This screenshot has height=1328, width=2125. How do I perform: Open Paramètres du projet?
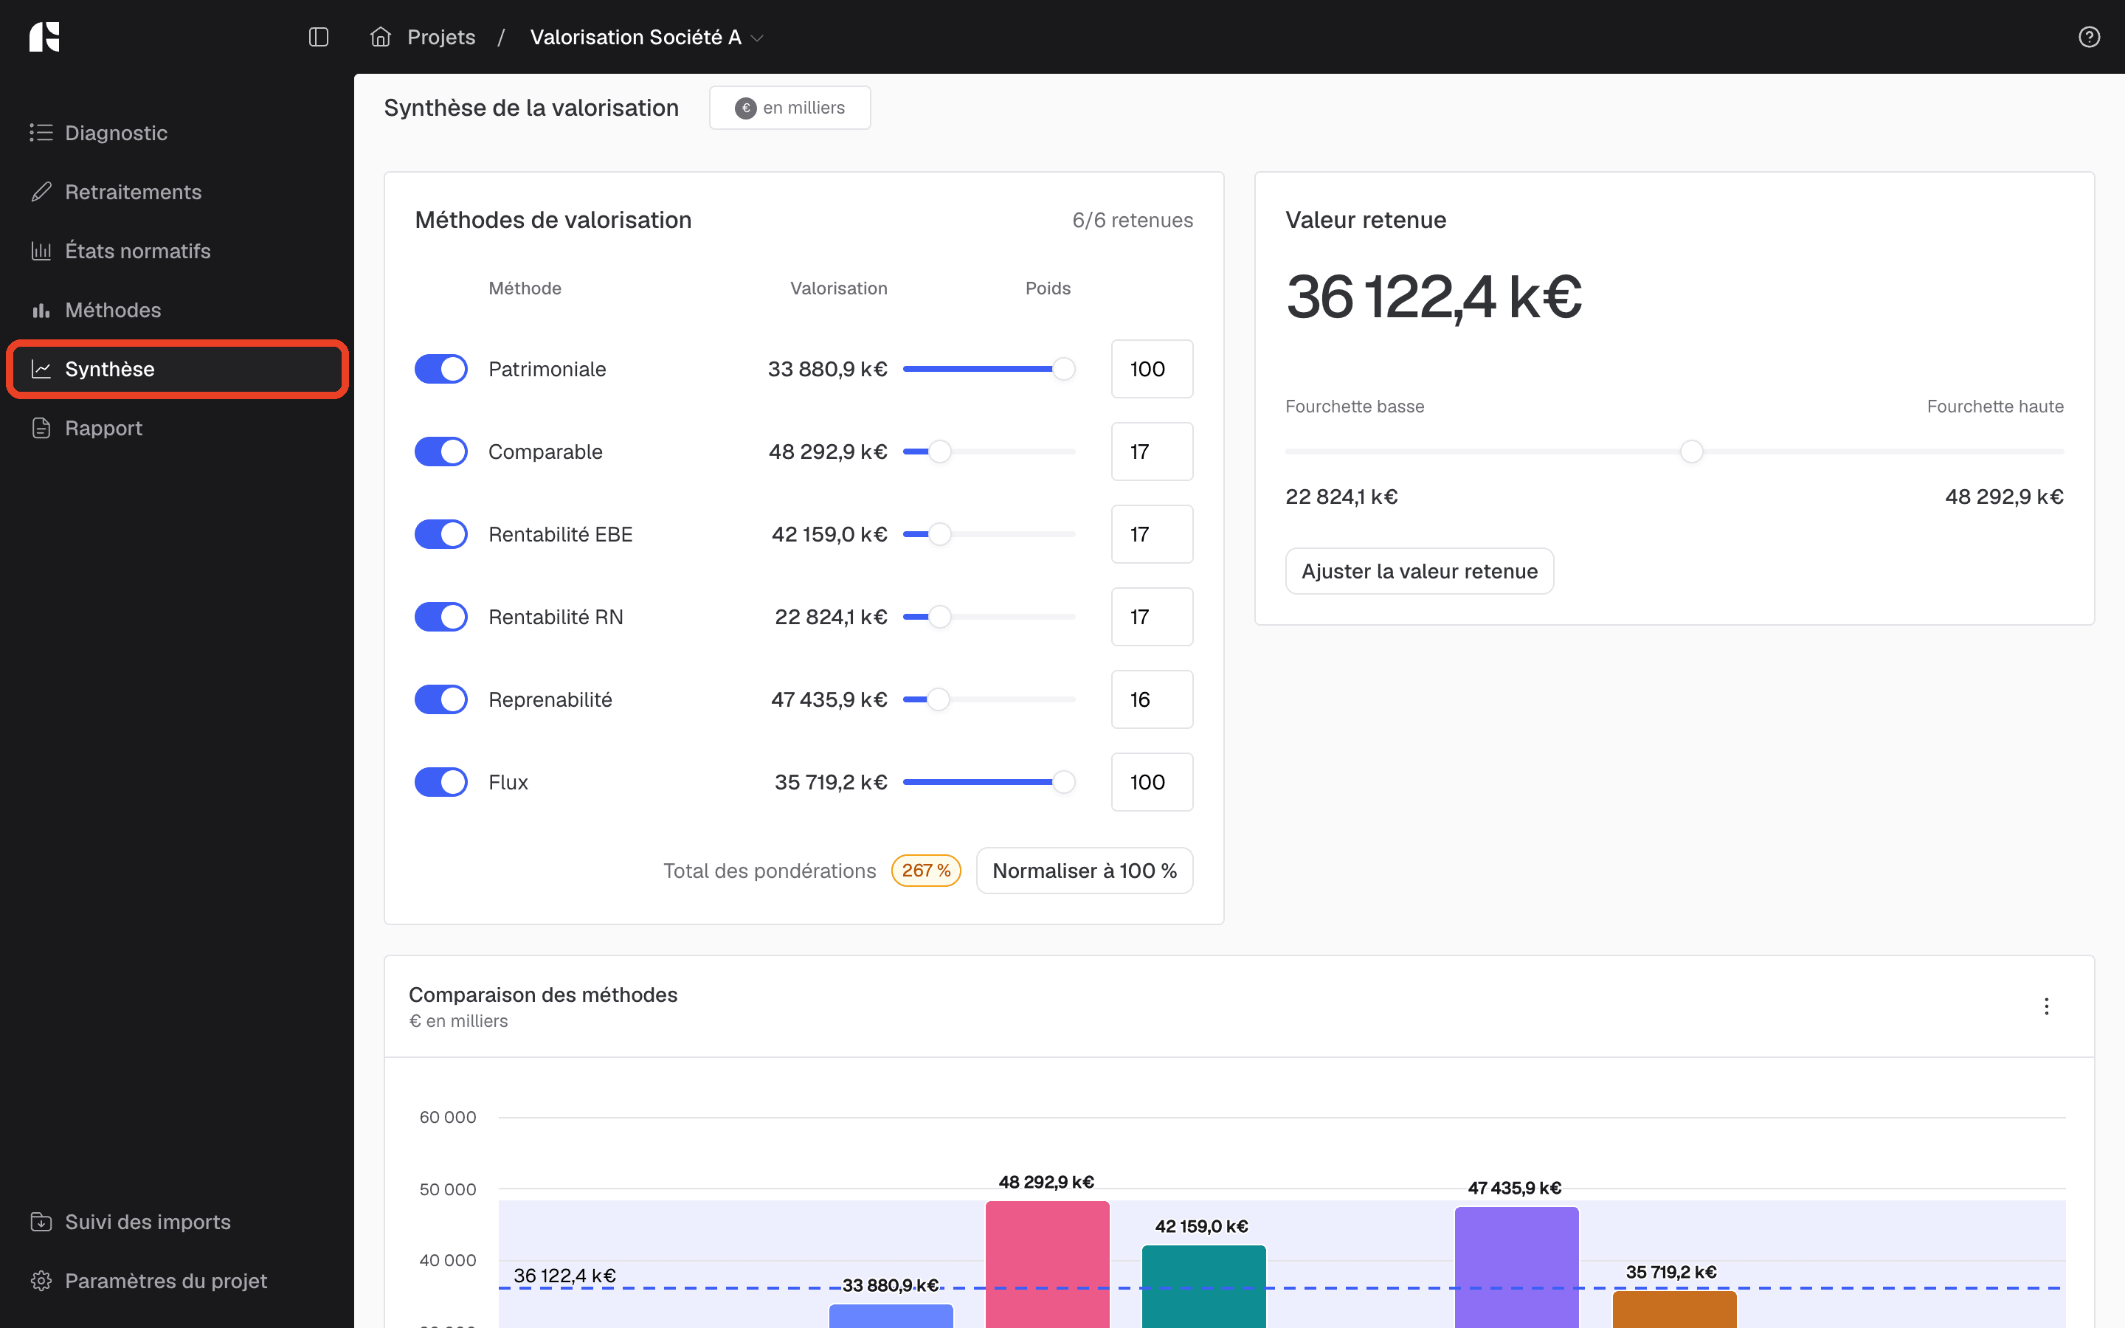[177, 1281]
